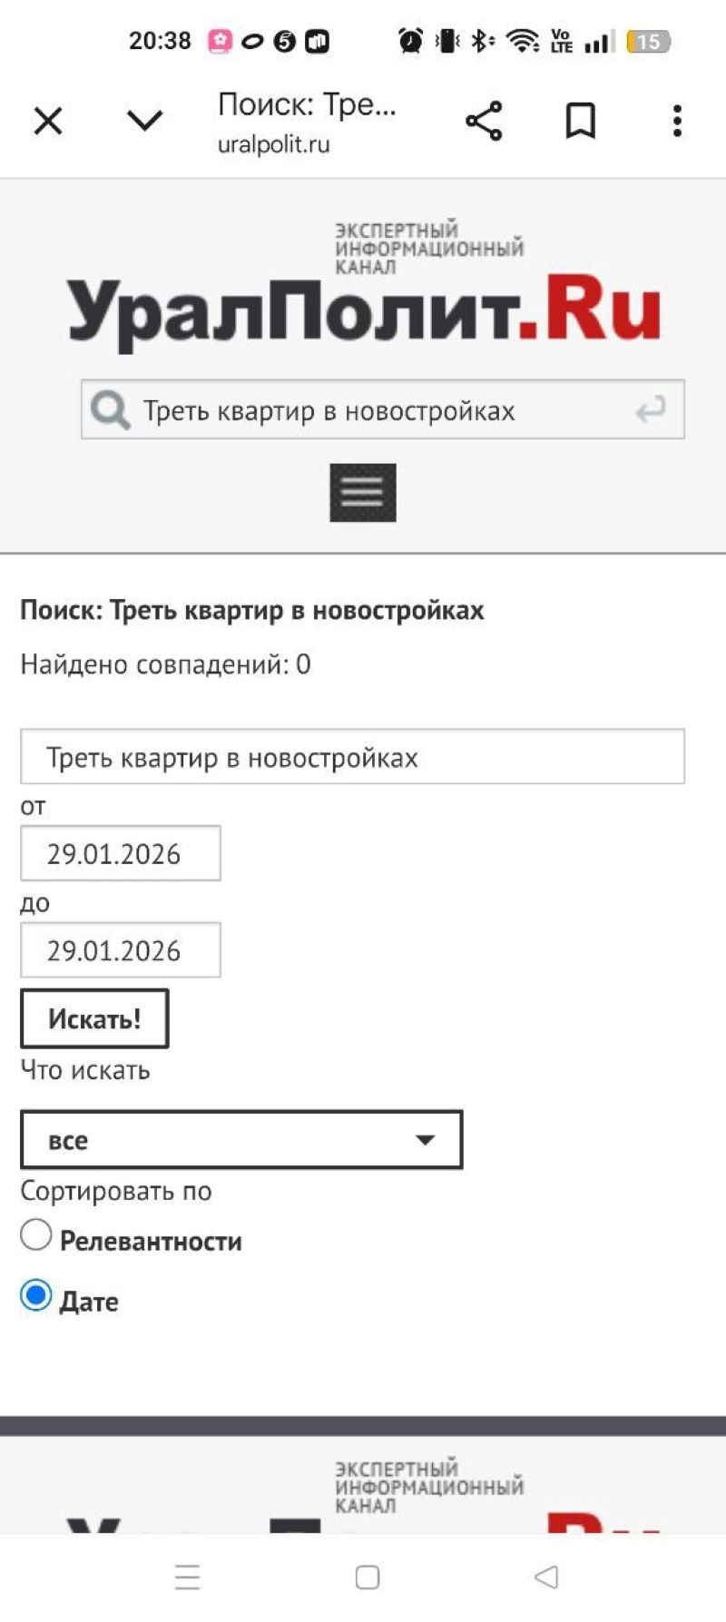This screenshot has width=726, height=1622.
Task: Close the browser tab with X icon
Action: [48, 121]
